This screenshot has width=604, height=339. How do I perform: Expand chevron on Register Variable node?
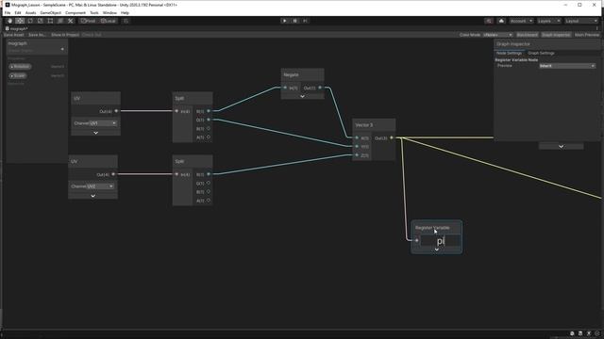pyautogui.click(x=436, y=250)
